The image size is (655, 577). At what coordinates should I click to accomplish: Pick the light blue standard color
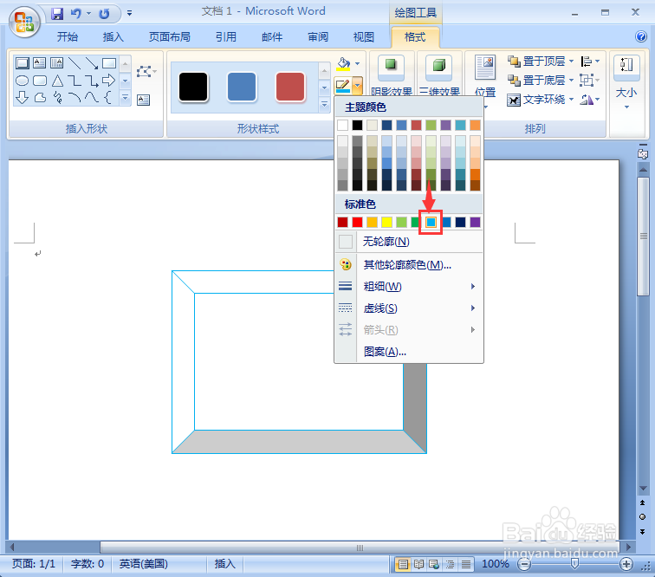pos(431,223)
